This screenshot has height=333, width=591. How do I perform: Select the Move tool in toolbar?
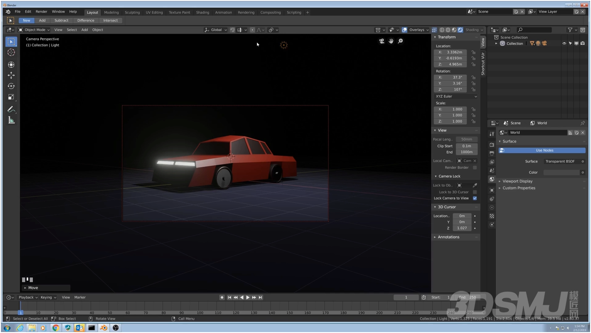pos(11,75)
